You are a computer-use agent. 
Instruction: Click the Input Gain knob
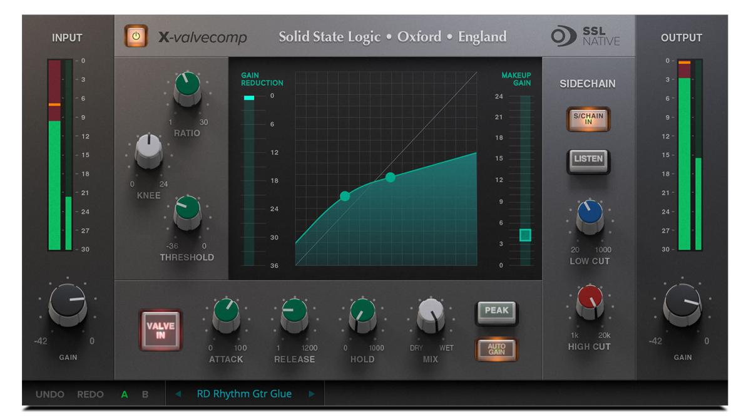coord(68,304)
